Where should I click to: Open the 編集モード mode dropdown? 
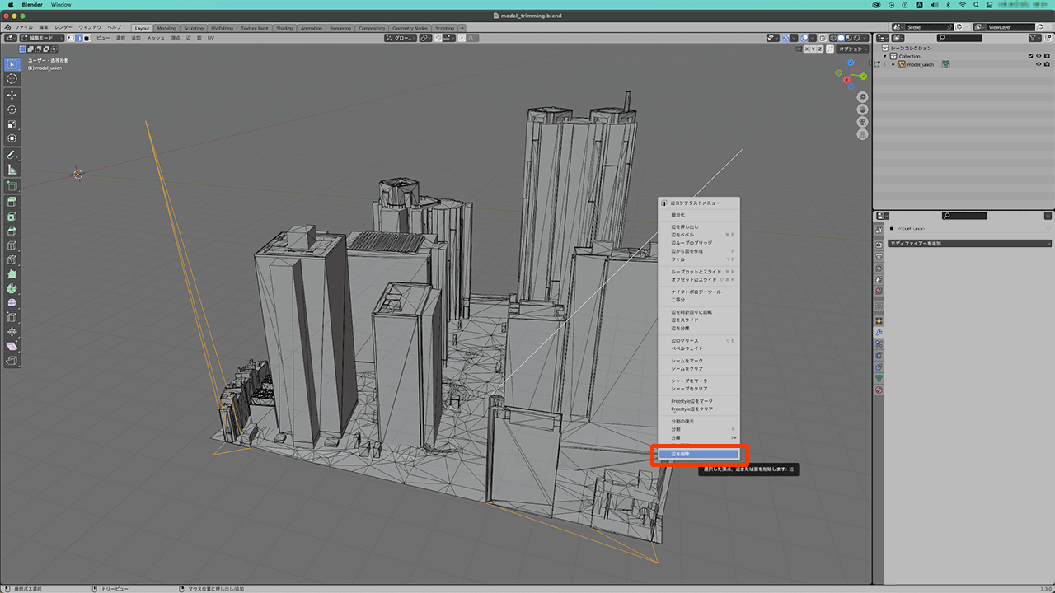tap(42, 38)
